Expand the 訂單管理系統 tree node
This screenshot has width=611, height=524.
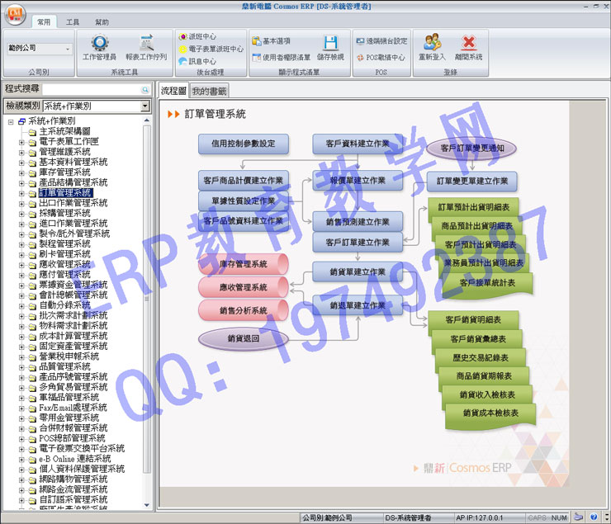[x=21, y=193]
